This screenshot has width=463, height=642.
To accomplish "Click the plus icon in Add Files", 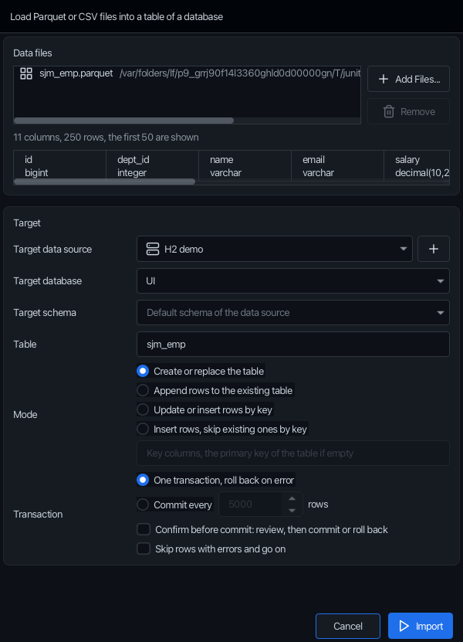I will coord(384,79).
